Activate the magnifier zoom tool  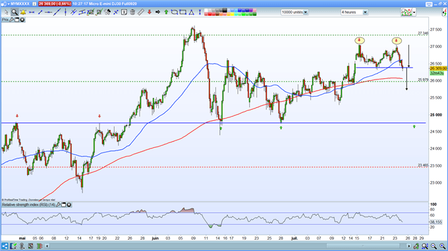pyautogui.click(x=14, y=12)
